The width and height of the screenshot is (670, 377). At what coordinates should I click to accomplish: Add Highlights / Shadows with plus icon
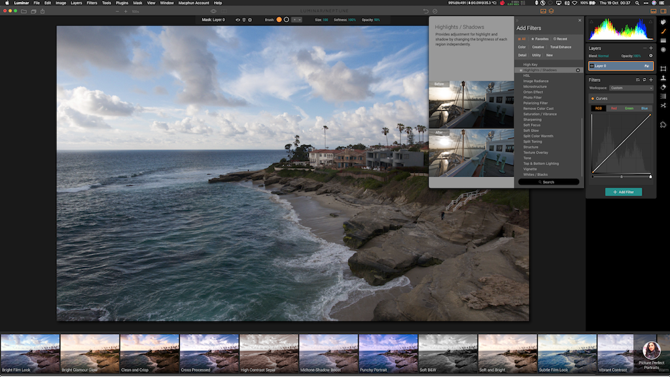578,70
